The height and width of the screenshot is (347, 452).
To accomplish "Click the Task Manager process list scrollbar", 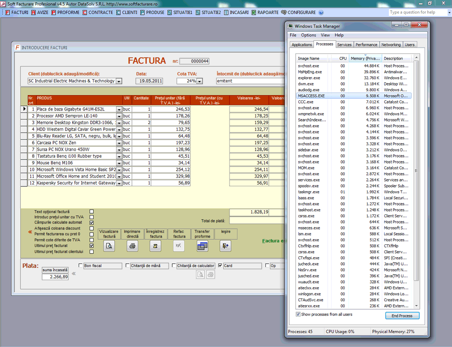I will coord(416,171).
